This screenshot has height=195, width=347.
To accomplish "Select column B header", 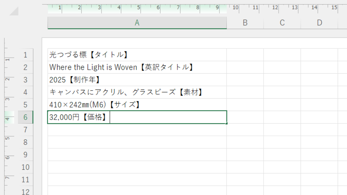I will 245,23.
